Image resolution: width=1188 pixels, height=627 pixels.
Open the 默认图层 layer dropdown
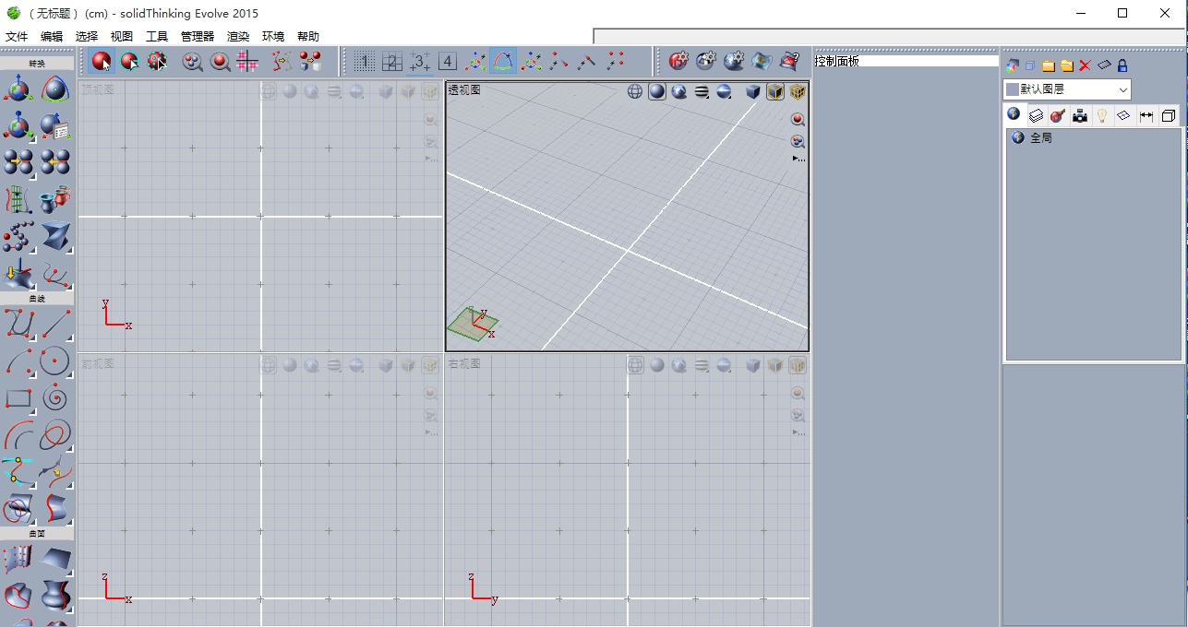pos(1122,89)
